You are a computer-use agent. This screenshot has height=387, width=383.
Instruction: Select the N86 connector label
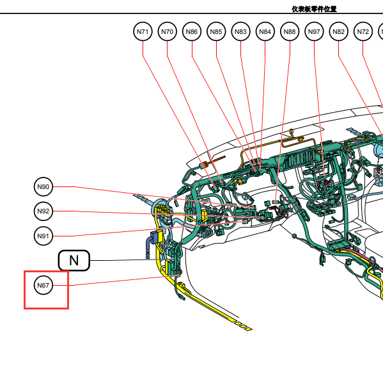192,31
